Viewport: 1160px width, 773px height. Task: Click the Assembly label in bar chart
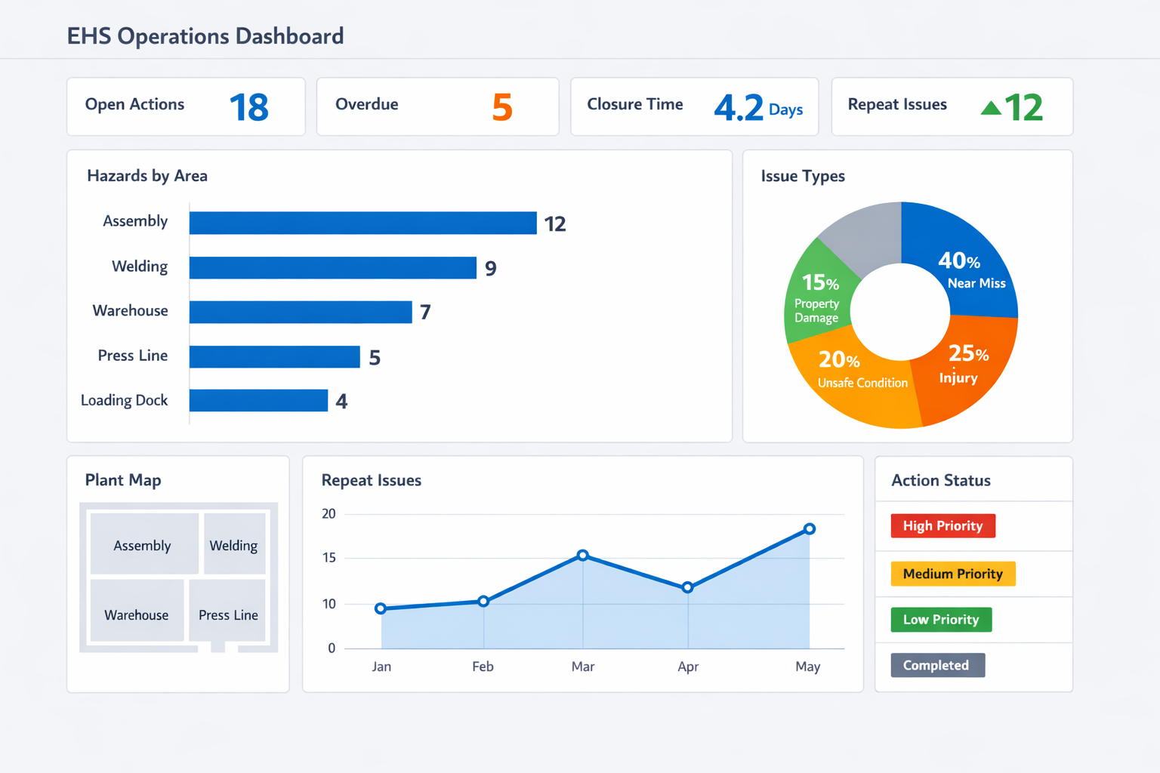[x=135, y=221]
